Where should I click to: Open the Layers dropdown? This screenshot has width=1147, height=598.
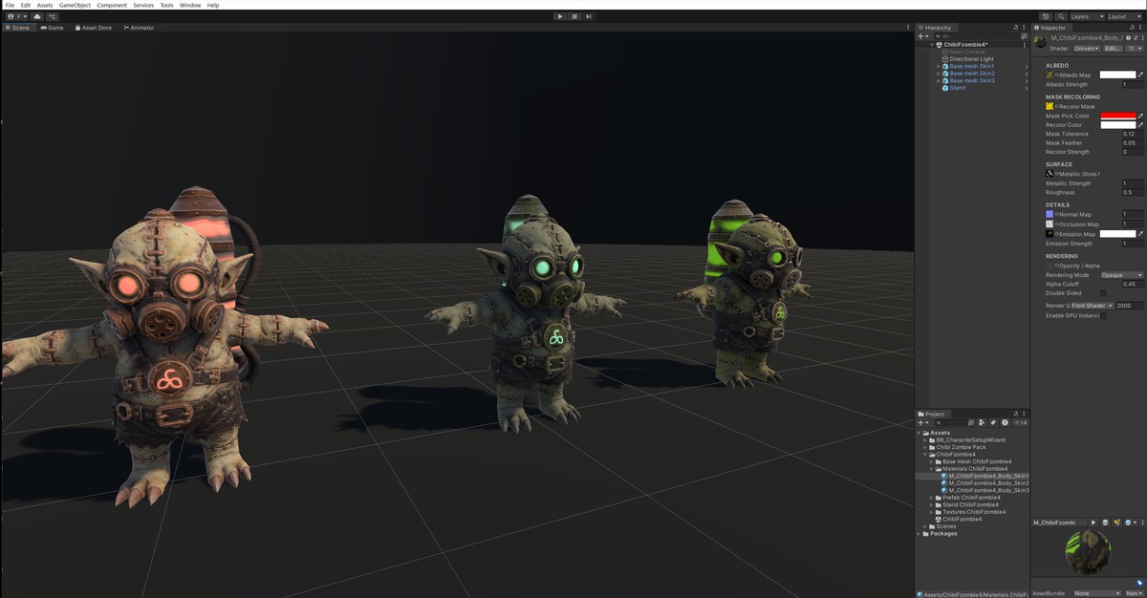(x=1087, y=16)
